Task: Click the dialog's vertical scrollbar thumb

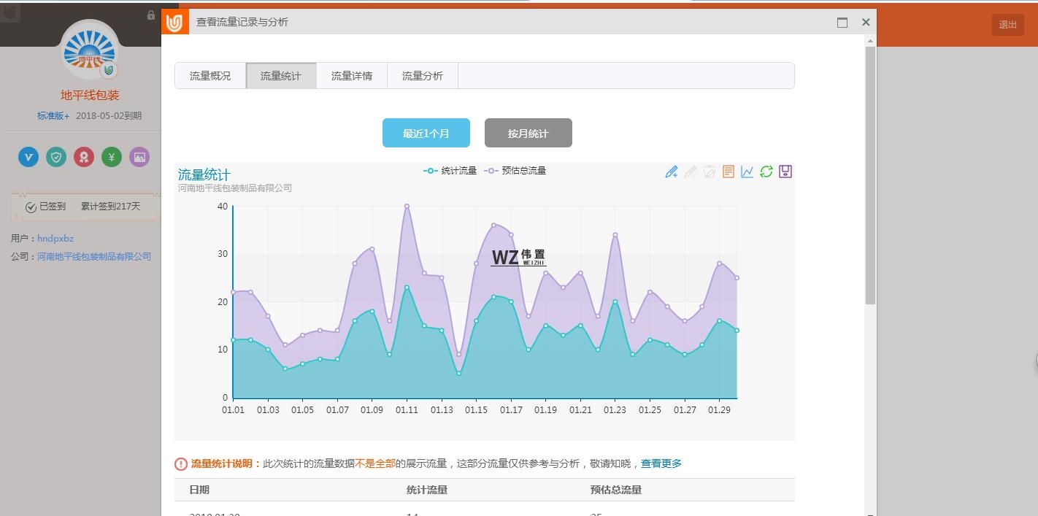Action: coord(870,175)
